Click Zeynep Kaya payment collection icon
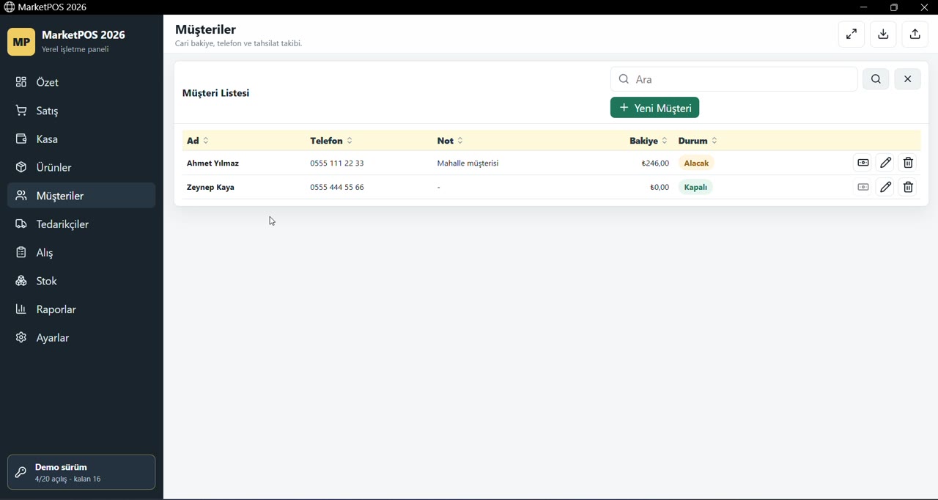This screenshot has width=938, height=500. 863,188
